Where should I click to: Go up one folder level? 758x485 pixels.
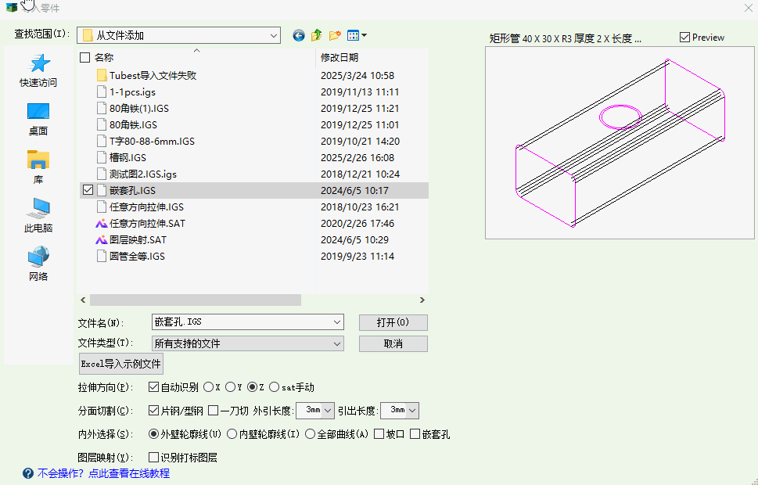point(317,35)
